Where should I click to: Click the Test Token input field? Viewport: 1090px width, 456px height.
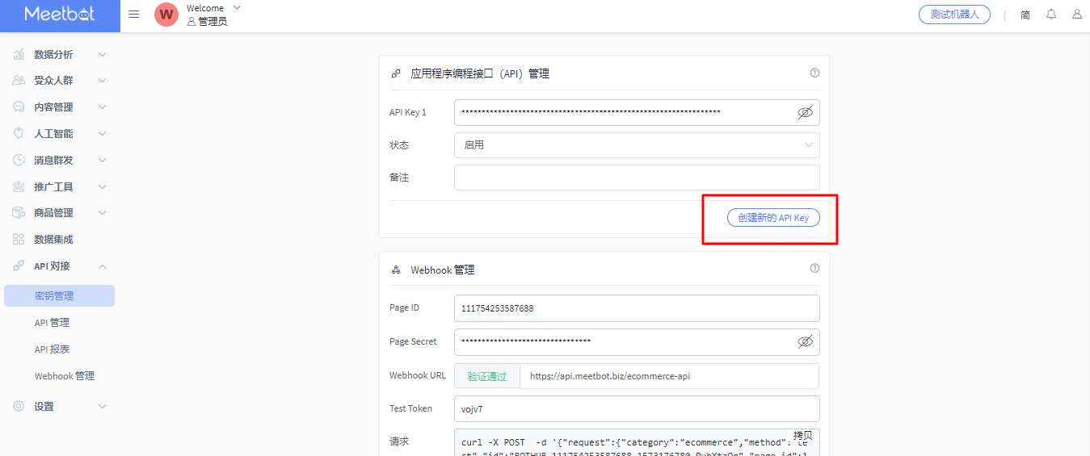pyautogui.click(x=637, y=408)
